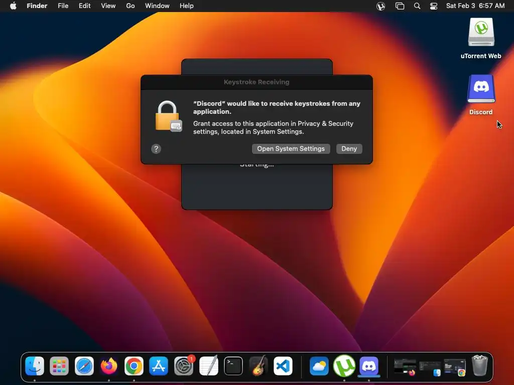Click Open System Settings in the Keystroke dialog
Screen dimensions: 514x385
(291, 148)
